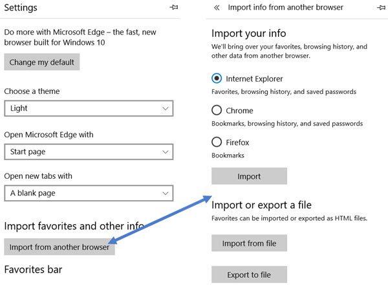This screenshot has height=285, width=388.
Task: Click the chevron on A blank page box
Action: pyautogui.click(x=166, y=193)
